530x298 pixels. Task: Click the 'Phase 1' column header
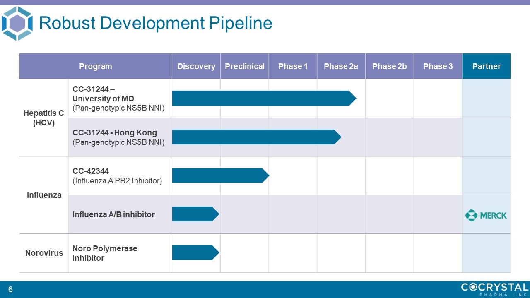click(x=293, y=66)
